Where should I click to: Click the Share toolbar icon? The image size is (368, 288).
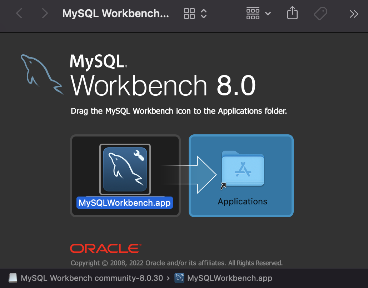point(292,13)
